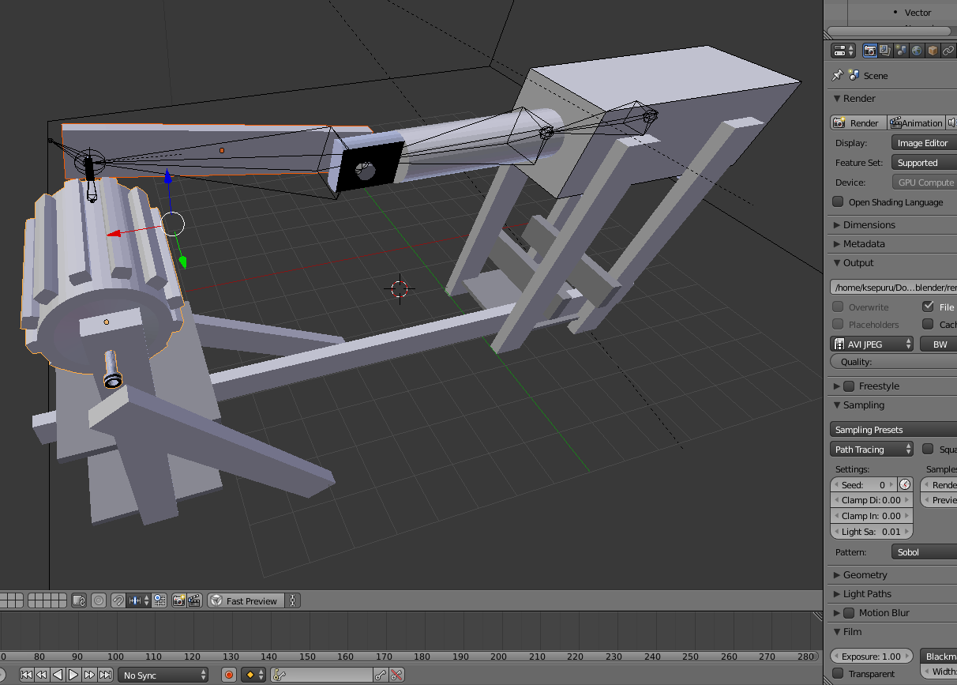This screenshot has height=685, width=957.
Task: Toggle the red auto-keyframe record icon
Action: click(228, 675)
